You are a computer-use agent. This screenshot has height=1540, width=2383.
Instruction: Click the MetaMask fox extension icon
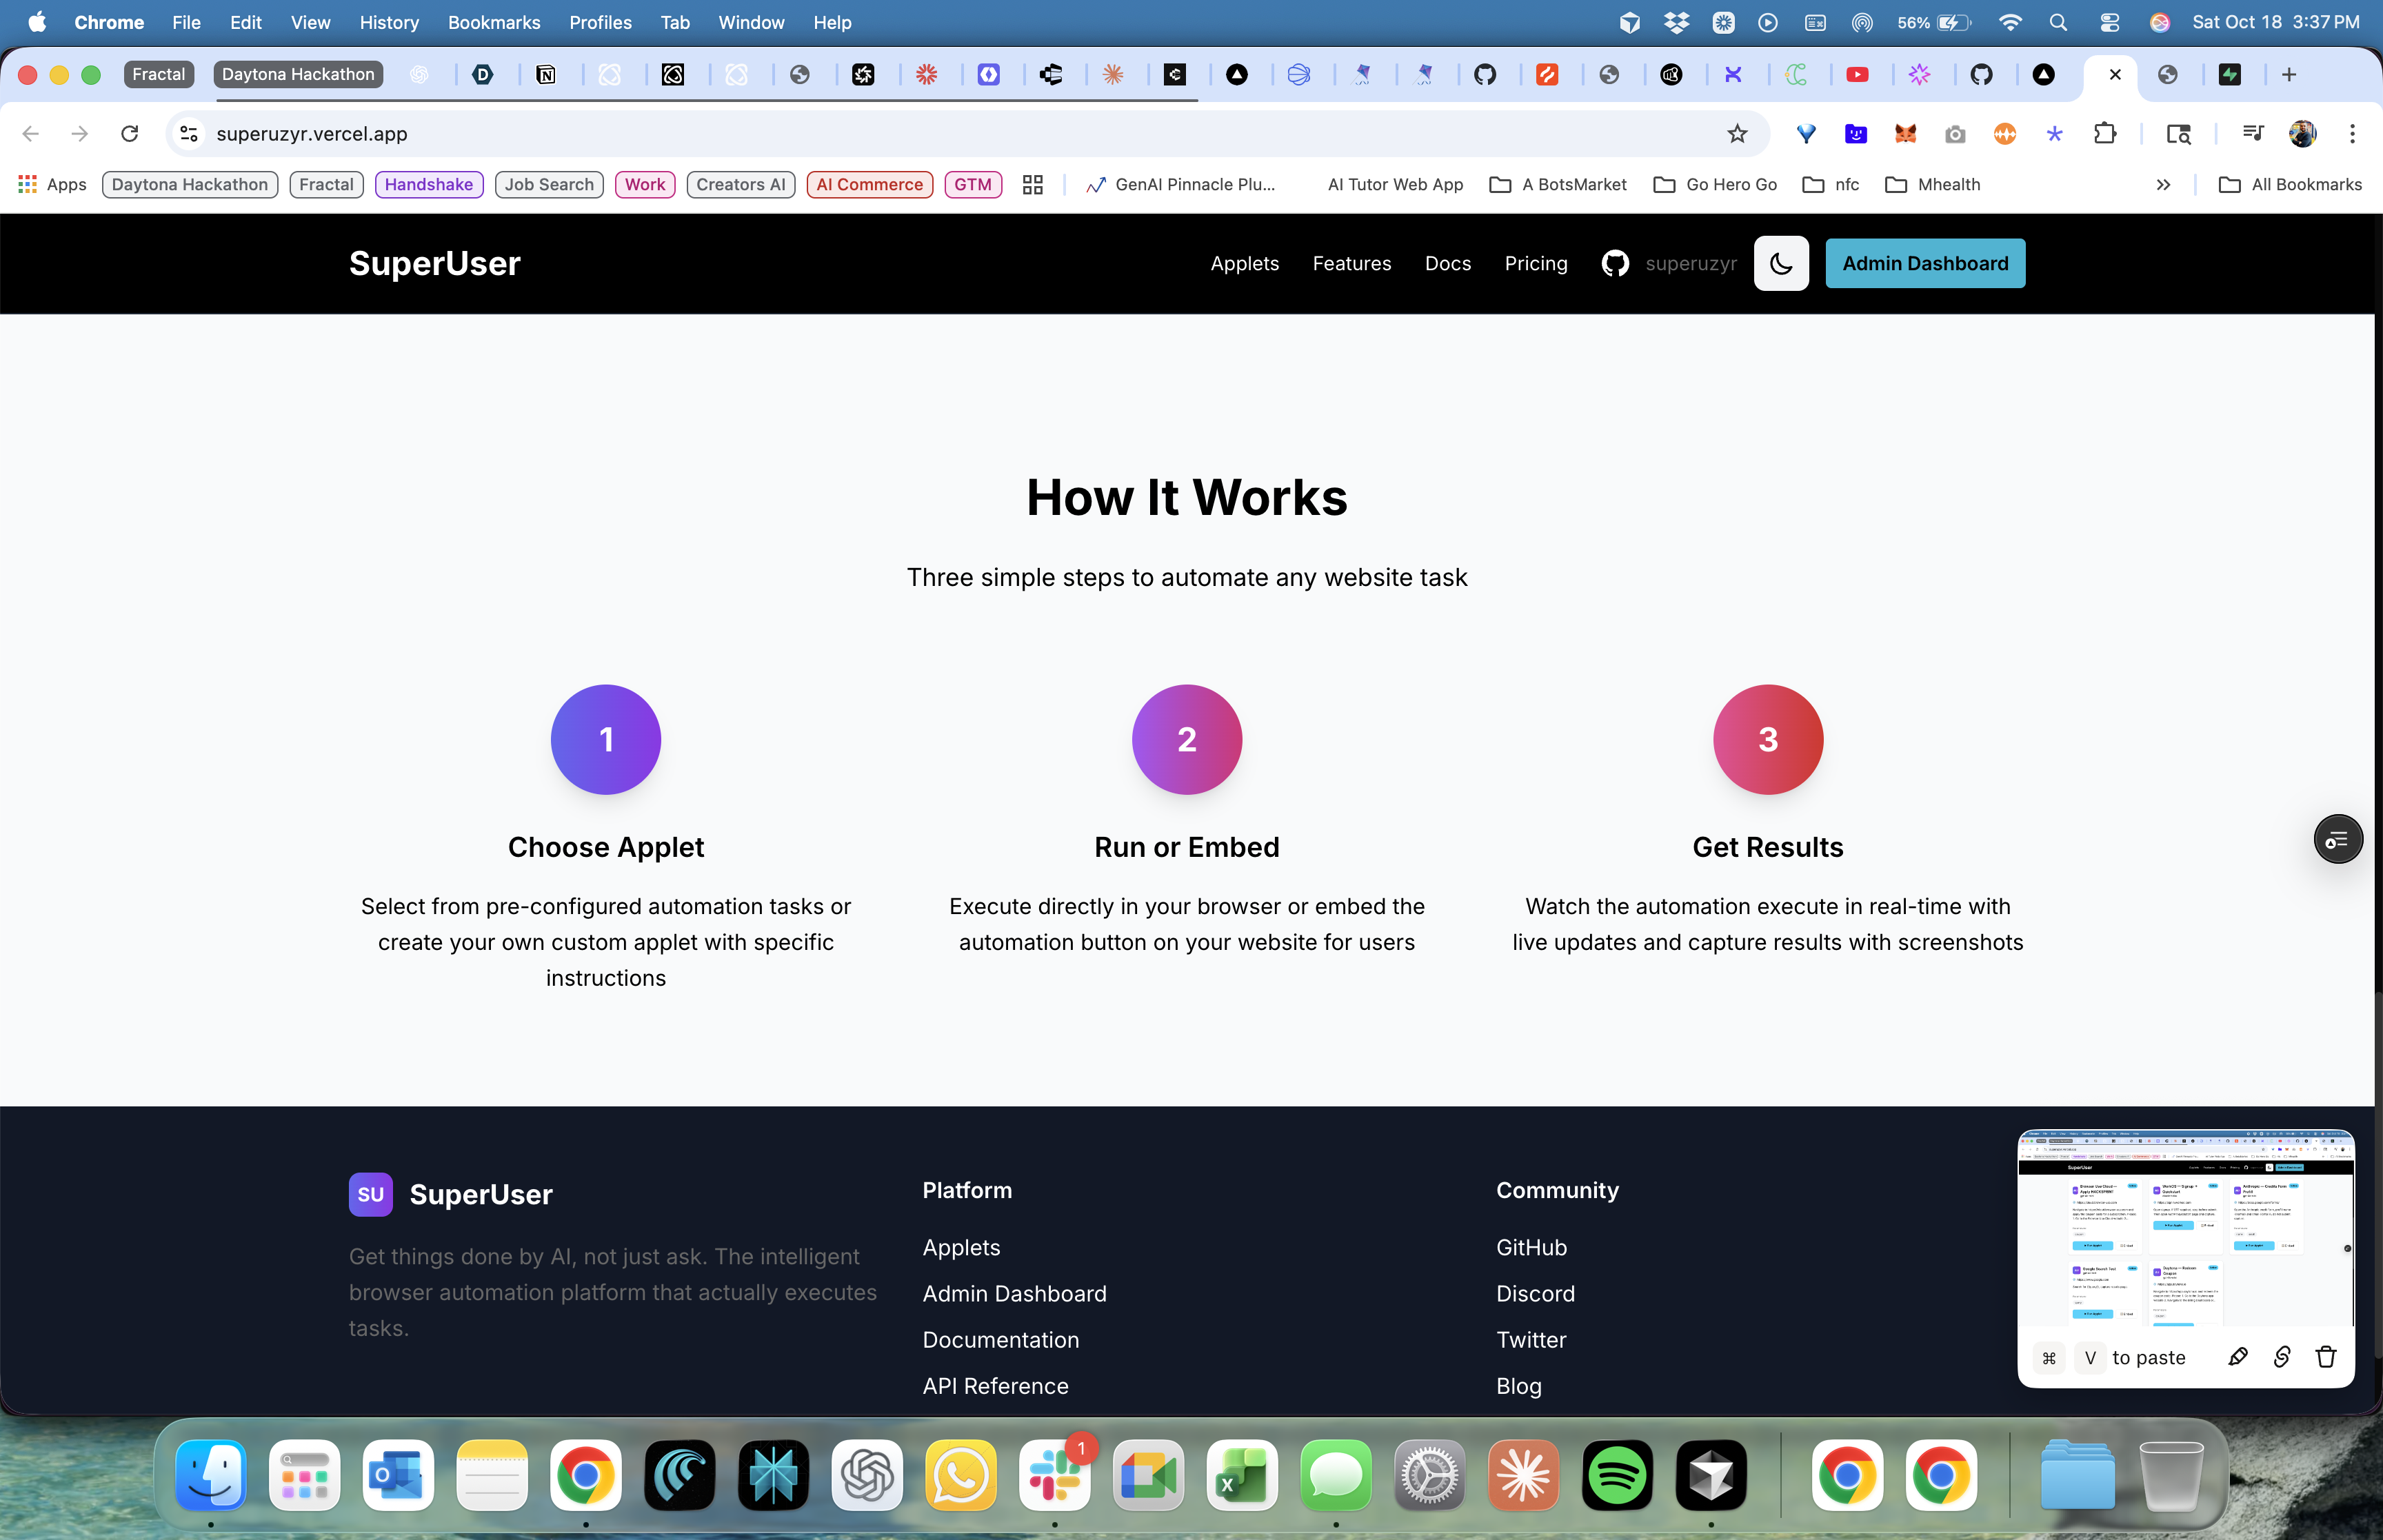click(x=1905, y=134)
